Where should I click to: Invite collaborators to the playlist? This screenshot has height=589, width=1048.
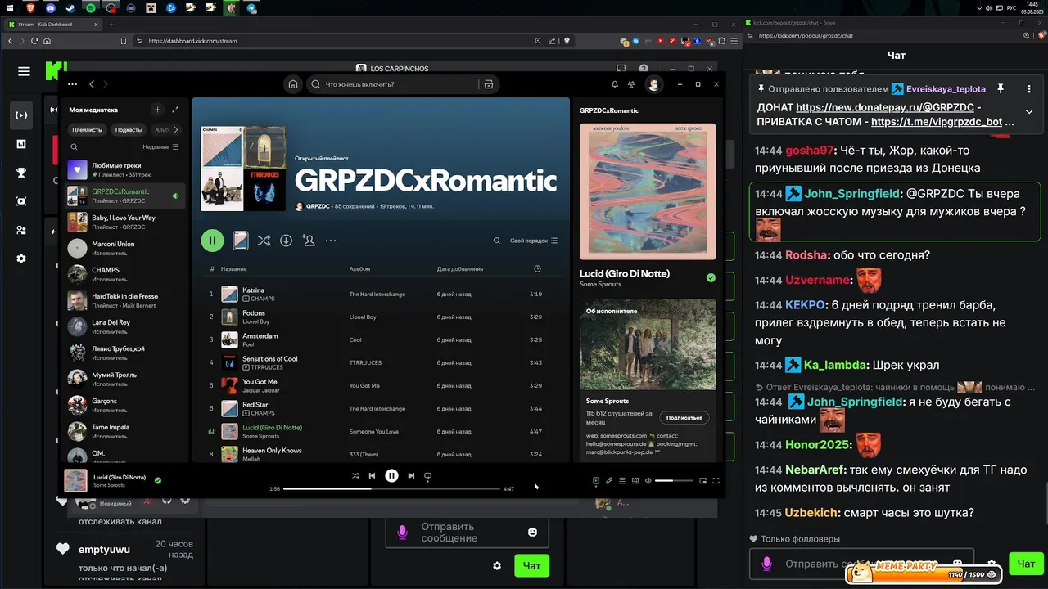308,241
